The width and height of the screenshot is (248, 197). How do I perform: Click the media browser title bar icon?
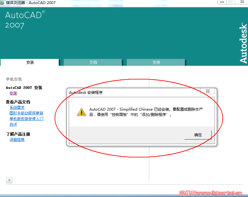coord(2,3)
